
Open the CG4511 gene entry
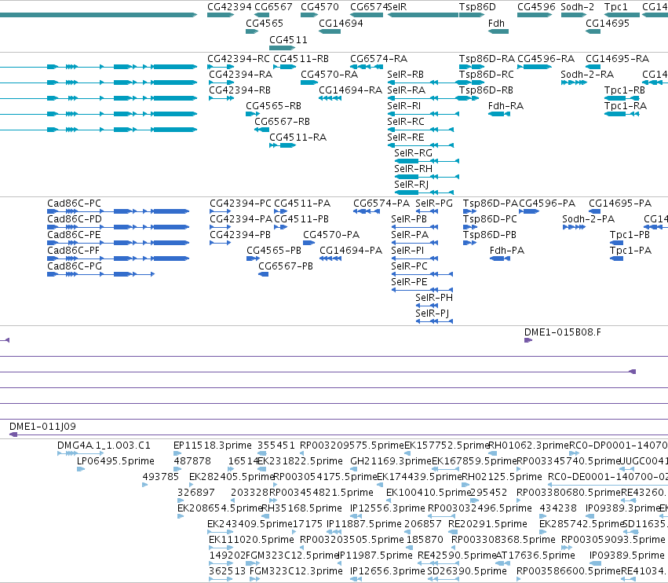tap(282, 48)
